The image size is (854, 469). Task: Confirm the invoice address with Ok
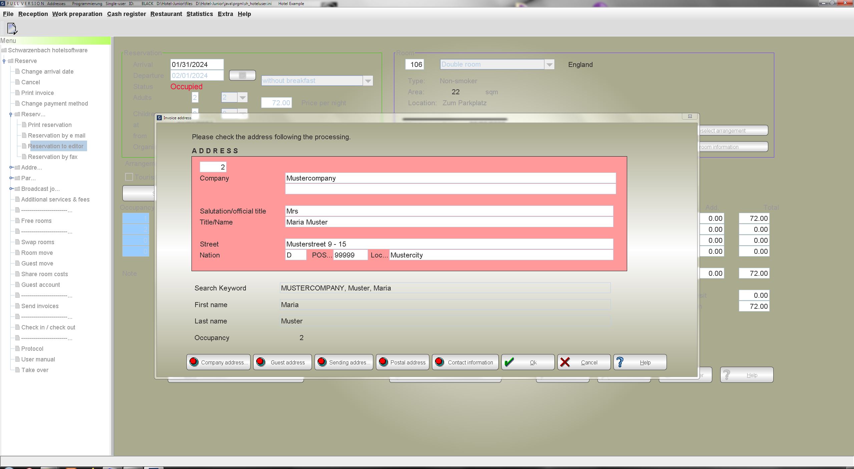click(528, 362)
